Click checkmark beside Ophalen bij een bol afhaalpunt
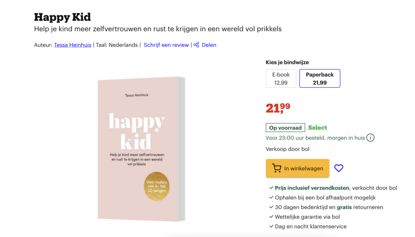The width and height of the screenshot is (415, 237). [x=271, y=198]
